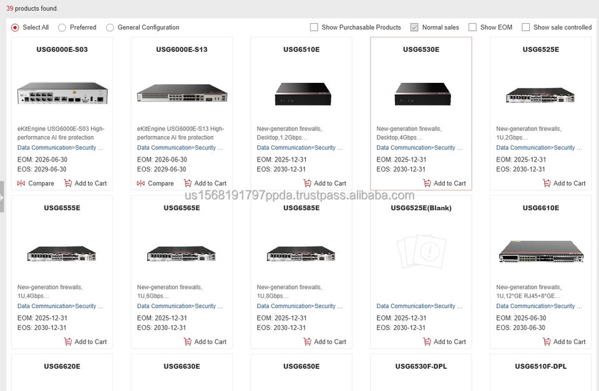Click the cart icon for USG6510E

click(x=307, y=183)
